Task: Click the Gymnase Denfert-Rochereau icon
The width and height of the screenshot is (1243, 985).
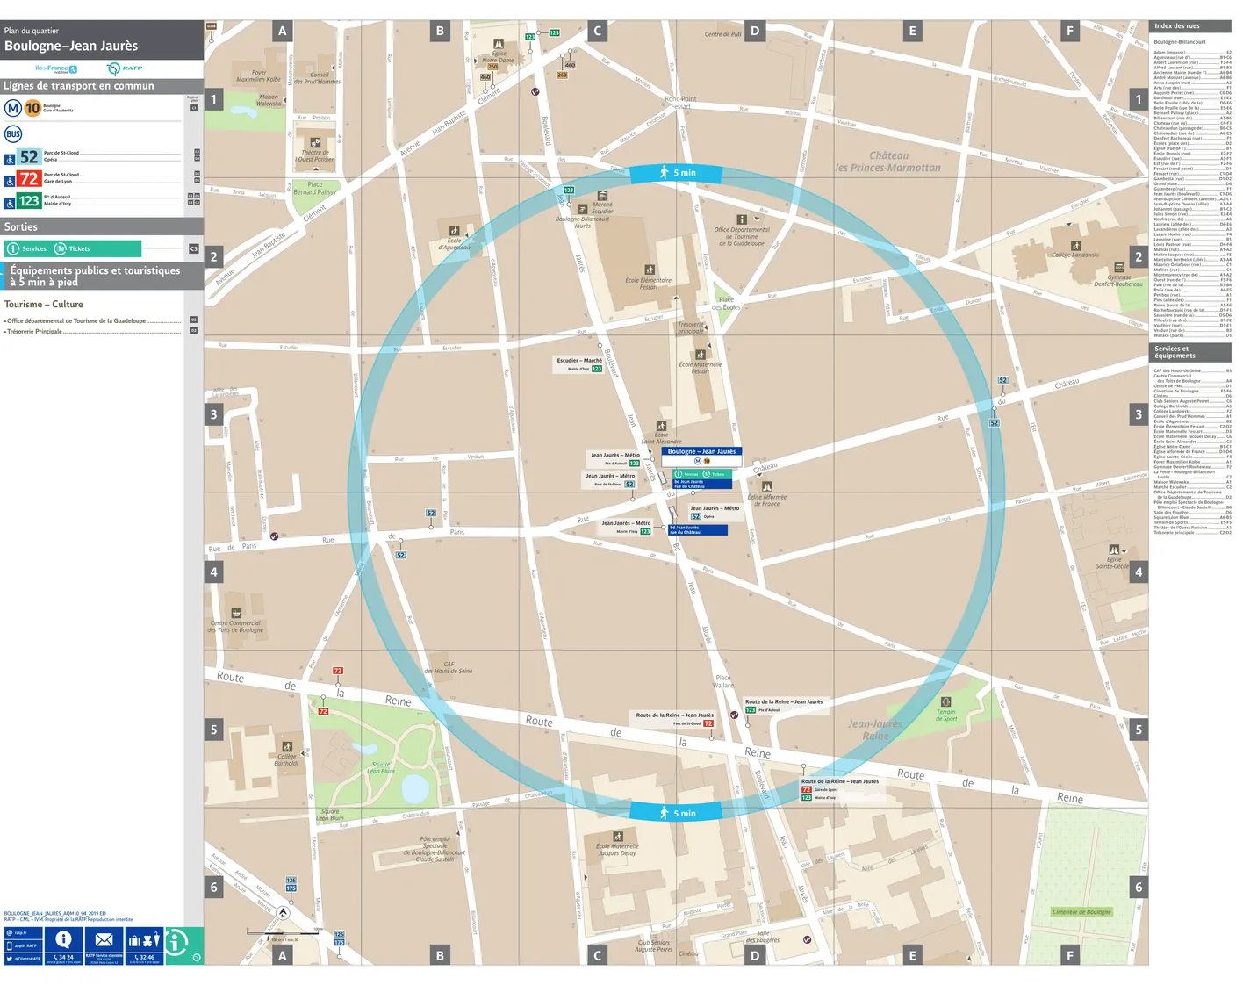Action: [1118, 267]
